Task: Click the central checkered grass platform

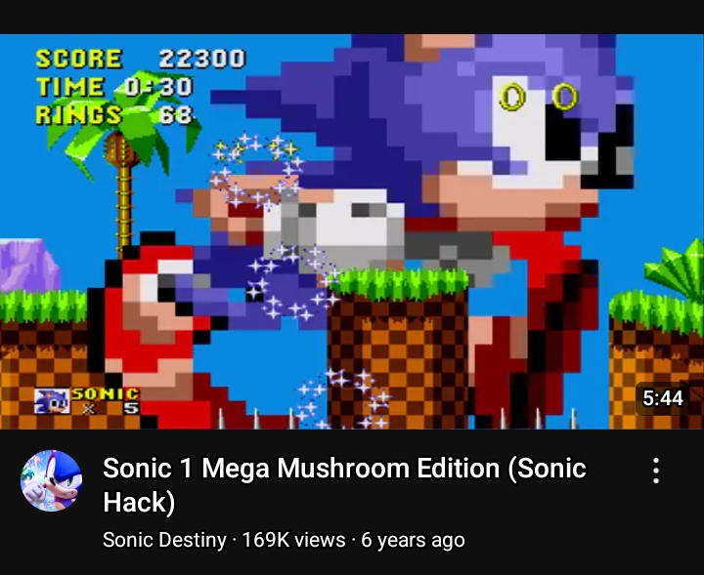Action: (398, 348)
